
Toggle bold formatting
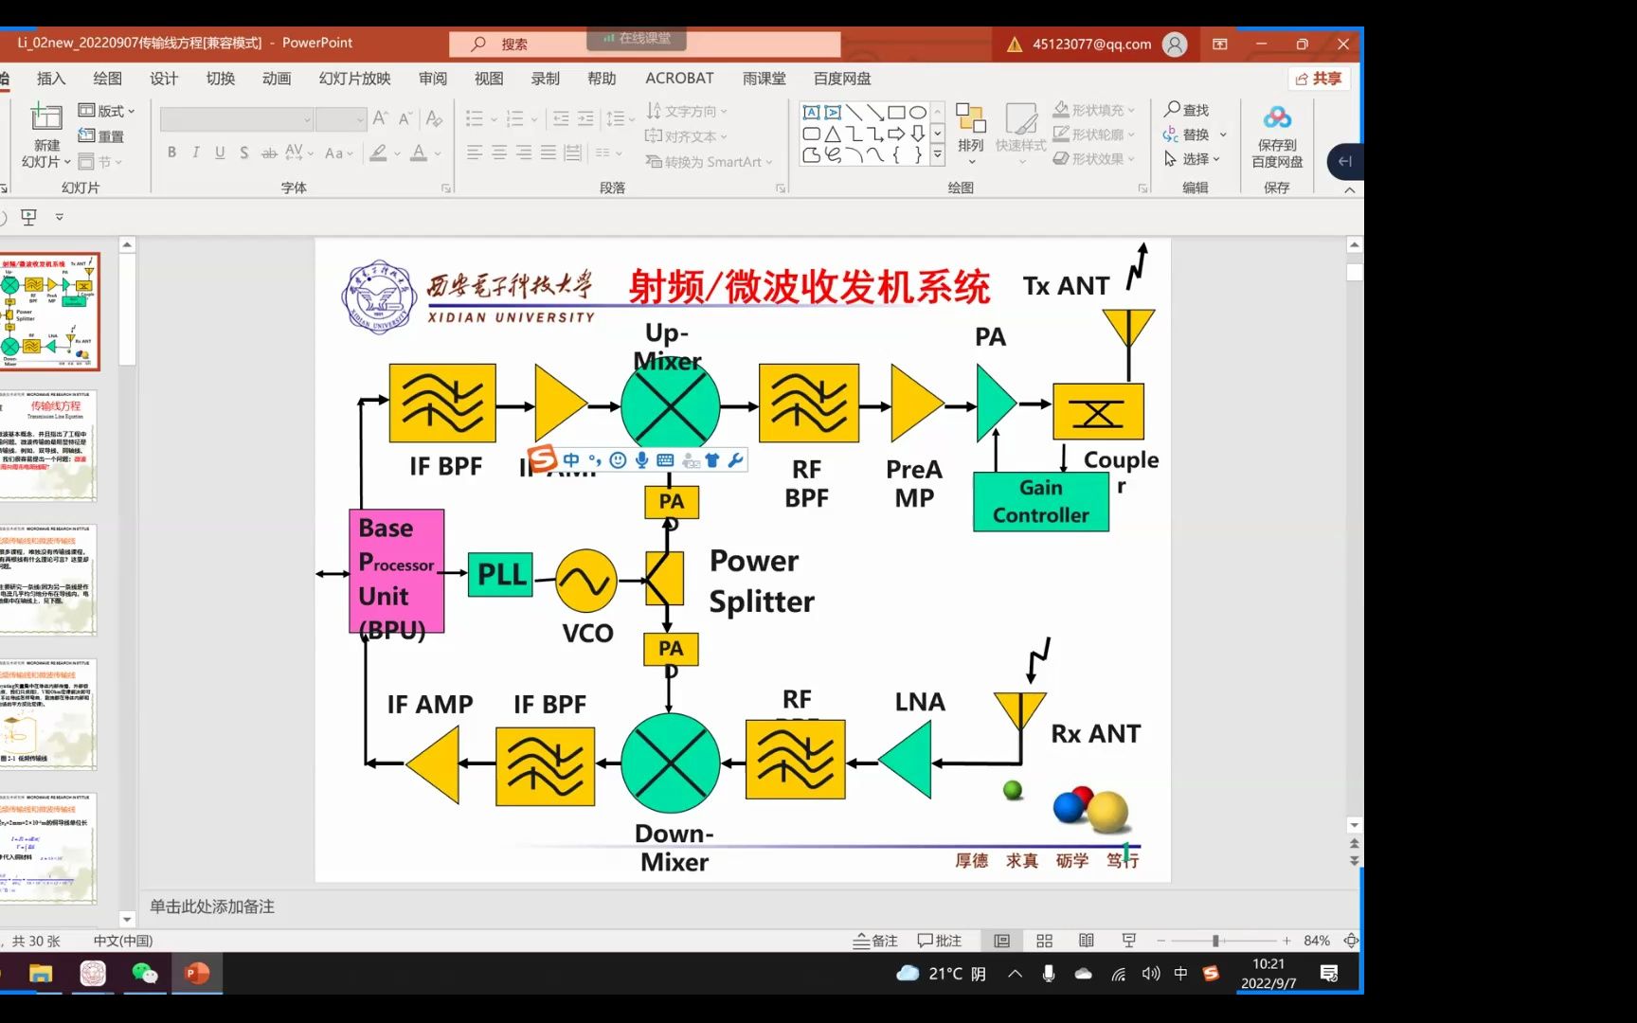pyautogui.click(x=171, y=152)
